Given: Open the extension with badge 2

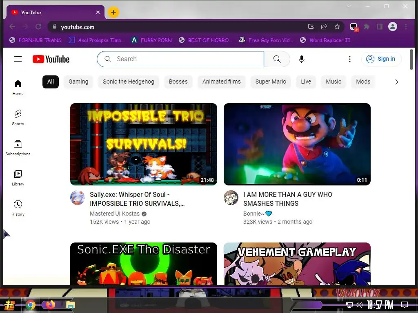Looking at the screenshot, I should (354, 27).
